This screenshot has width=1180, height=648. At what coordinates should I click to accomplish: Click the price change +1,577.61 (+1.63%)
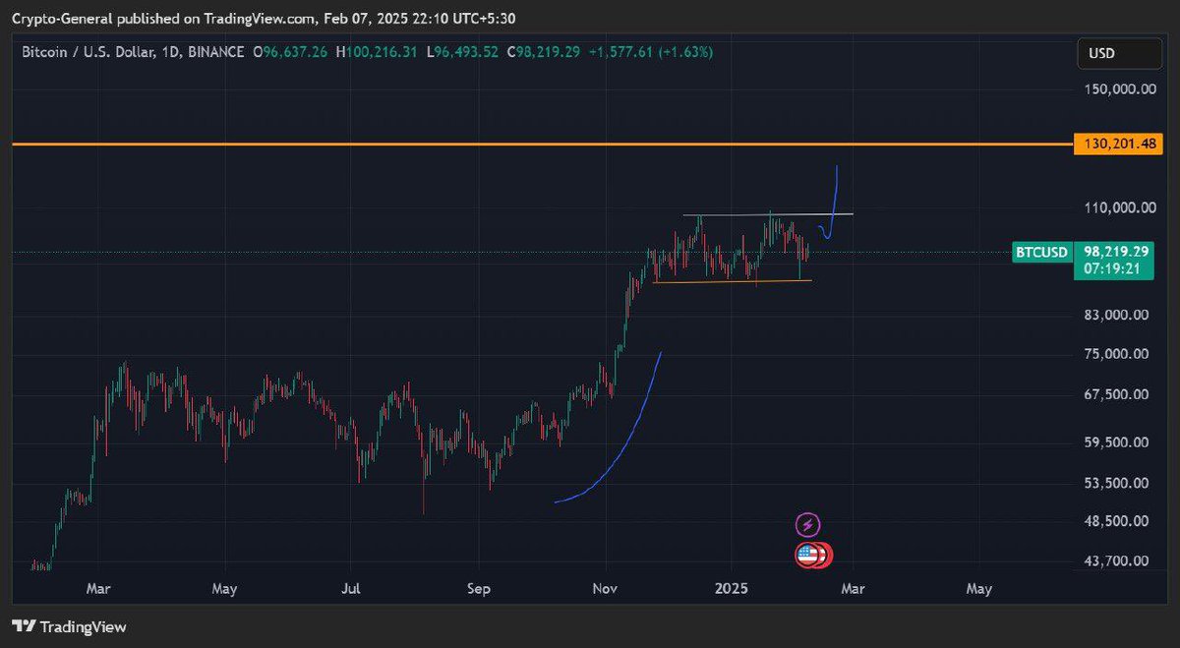pyautogui.click(x=651, y=51)
